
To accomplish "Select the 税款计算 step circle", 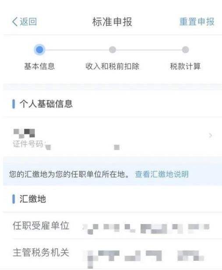I will coord(185,49).
